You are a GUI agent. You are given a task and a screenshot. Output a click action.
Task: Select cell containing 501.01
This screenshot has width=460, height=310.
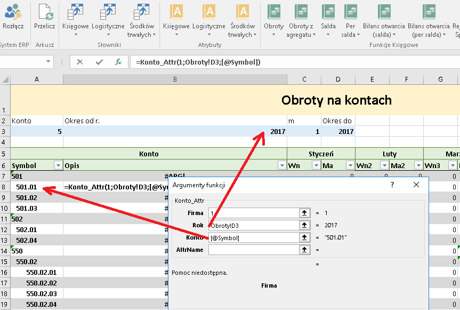[x=37, y=187]
